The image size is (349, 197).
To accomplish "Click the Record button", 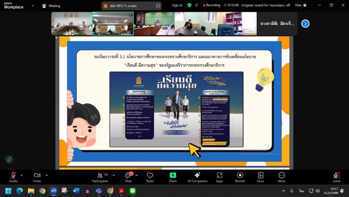I will [x=240, y=177].
